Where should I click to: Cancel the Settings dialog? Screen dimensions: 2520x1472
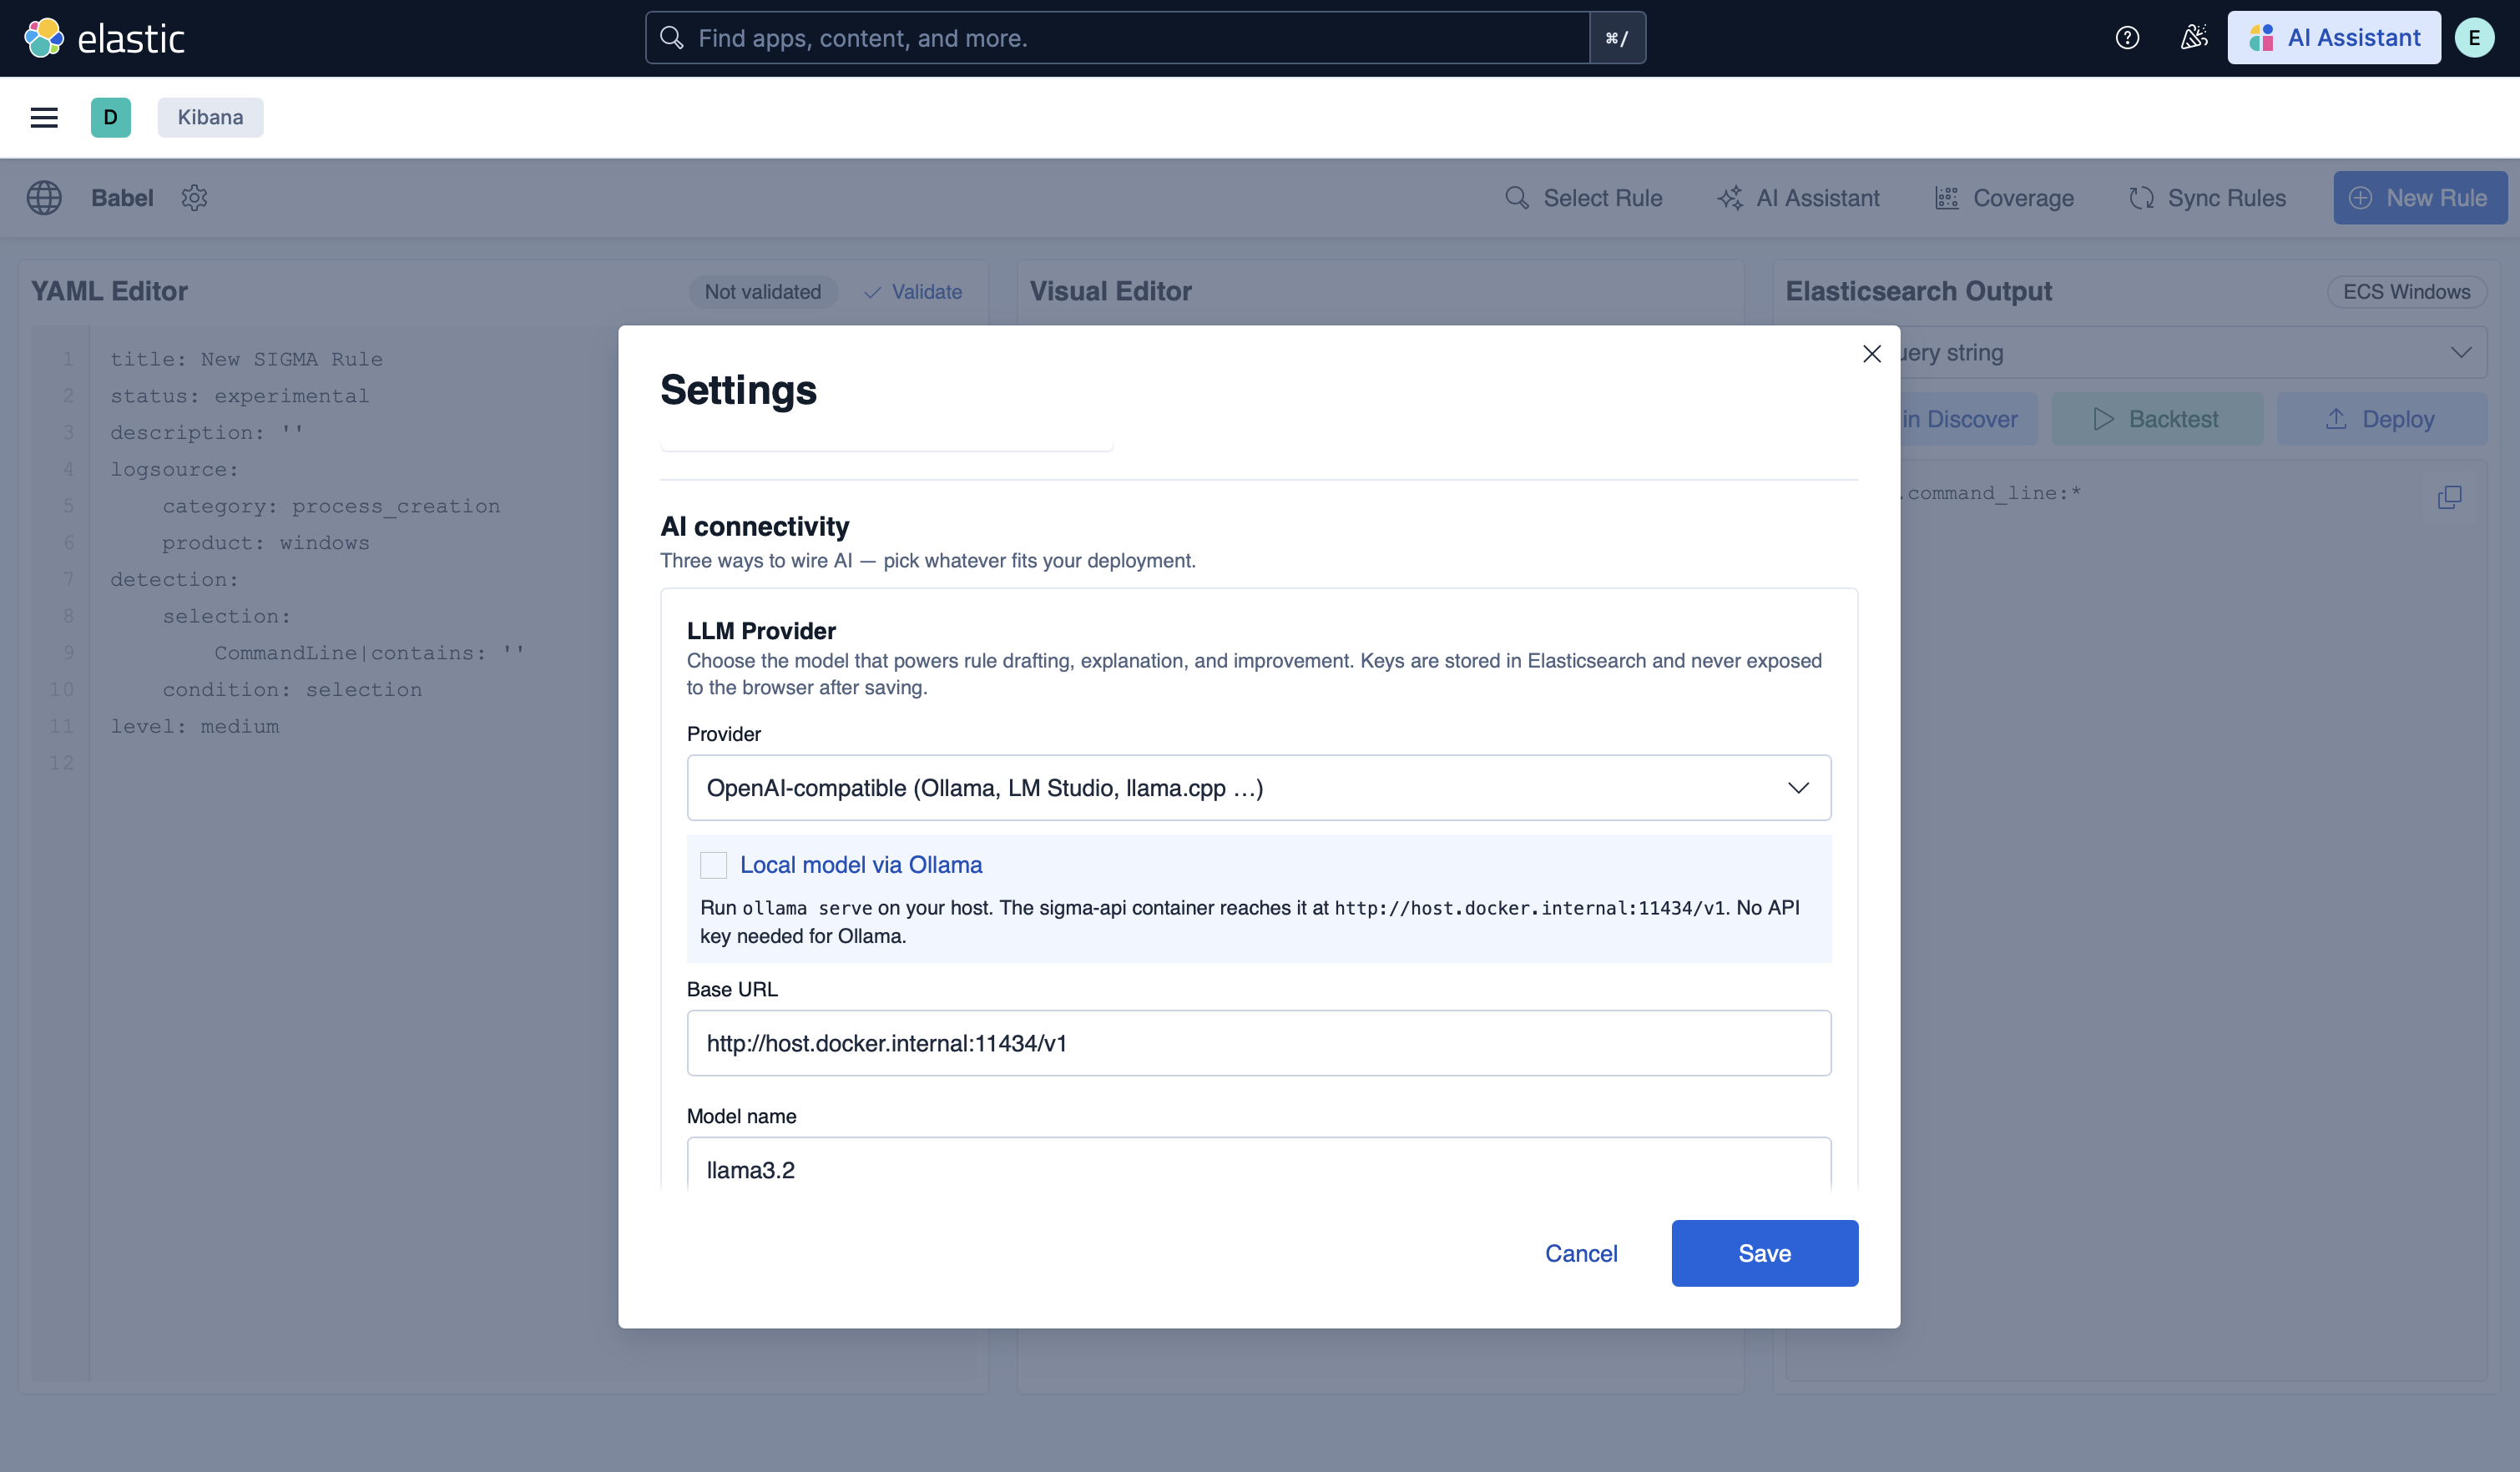click(1581, 1254)
